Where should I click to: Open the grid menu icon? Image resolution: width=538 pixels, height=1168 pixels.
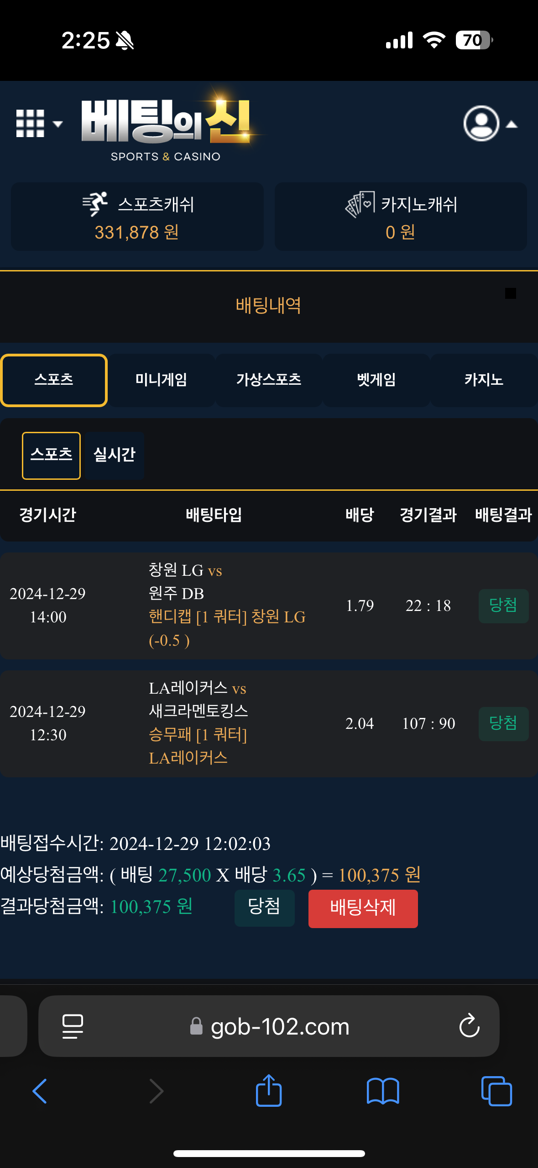(x=30, y=123)
